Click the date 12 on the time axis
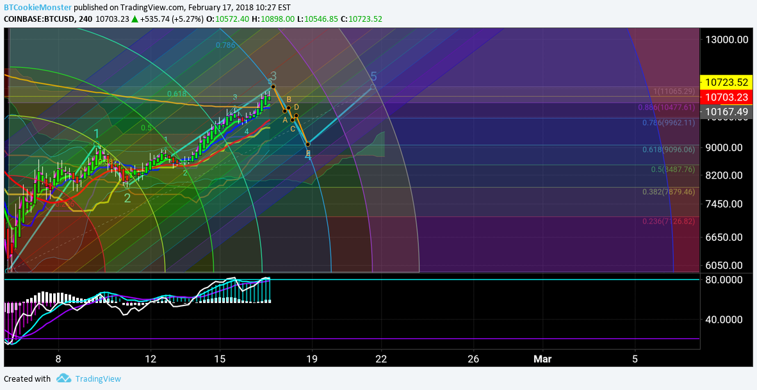The image size is (757, 390). (x=151, y=359)
